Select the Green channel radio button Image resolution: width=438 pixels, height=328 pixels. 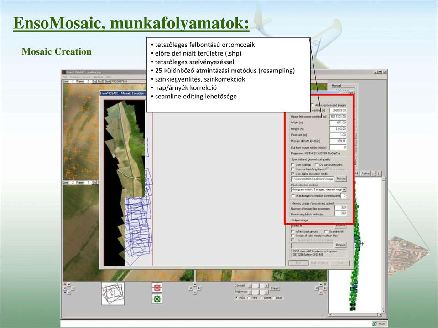(x=261, y=298)
